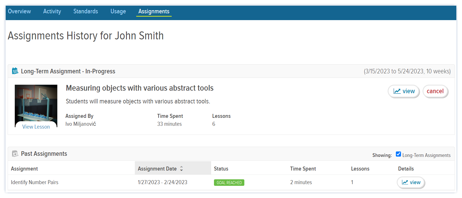Click the 10 weeks date range text
Image resolution: width=462 pixels, height=198 pixels.
[407, 71]
